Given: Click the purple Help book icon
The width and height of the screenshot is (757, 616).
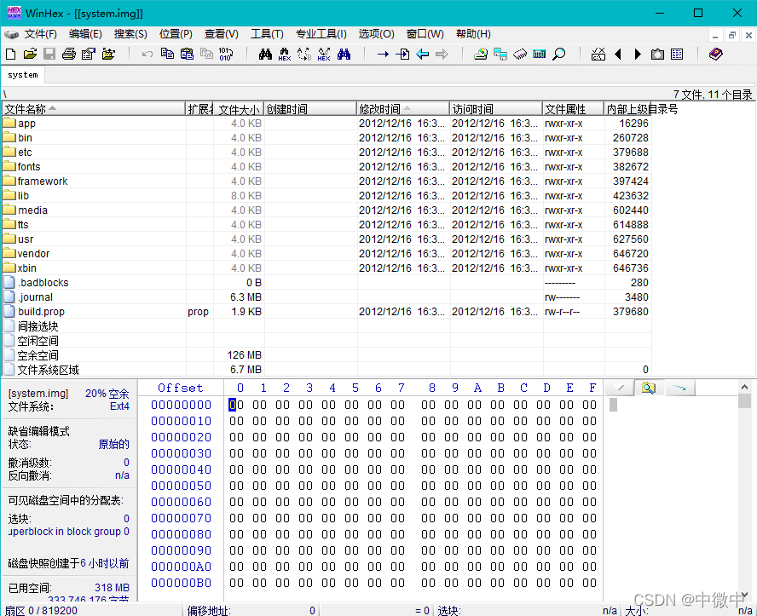Looking at the screenshot, I should 716,54.
